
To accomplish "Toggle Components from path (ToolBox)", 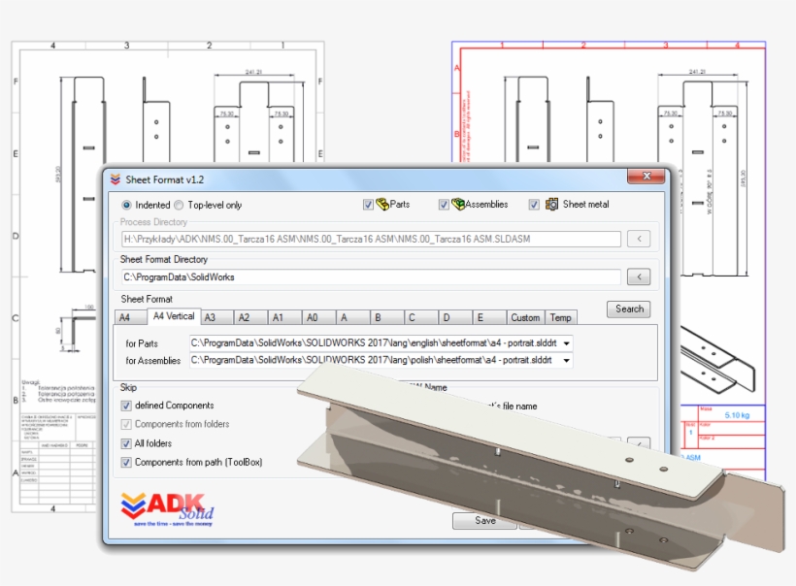I will pyautogui.click(x=126, y=463).
